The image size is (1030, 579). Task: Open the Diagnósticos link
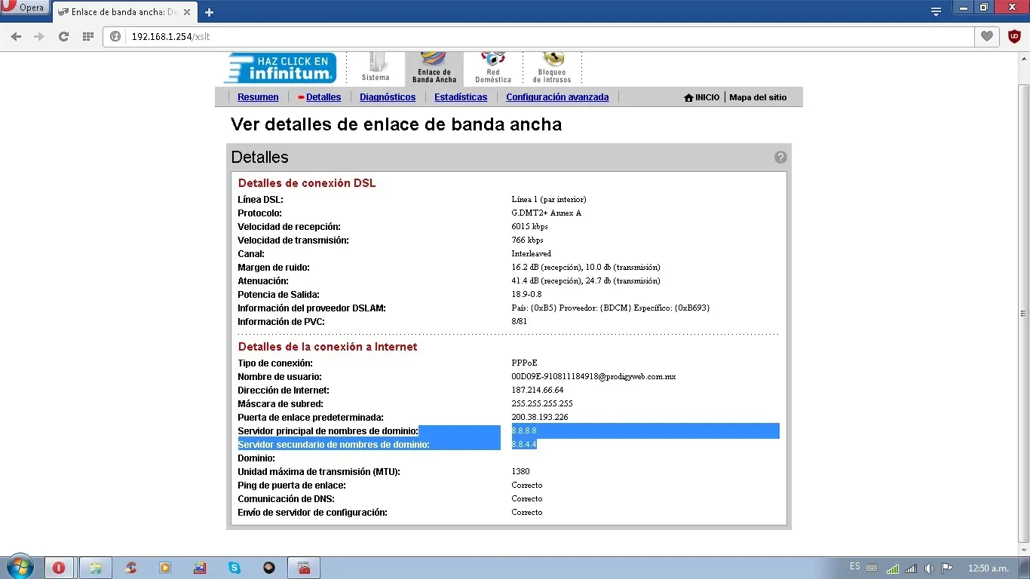click(x=388, y=97)
